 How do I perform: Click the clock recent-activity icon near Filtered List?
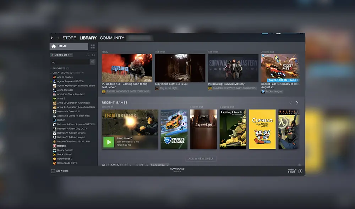coord(87,55)
